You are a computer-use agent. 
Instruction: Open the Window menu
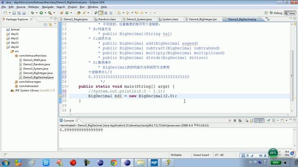coord(93,7)
